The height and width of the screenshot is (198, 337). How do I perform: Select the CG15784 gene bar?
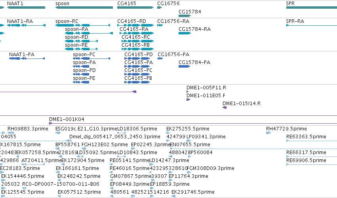click(185, 16)
